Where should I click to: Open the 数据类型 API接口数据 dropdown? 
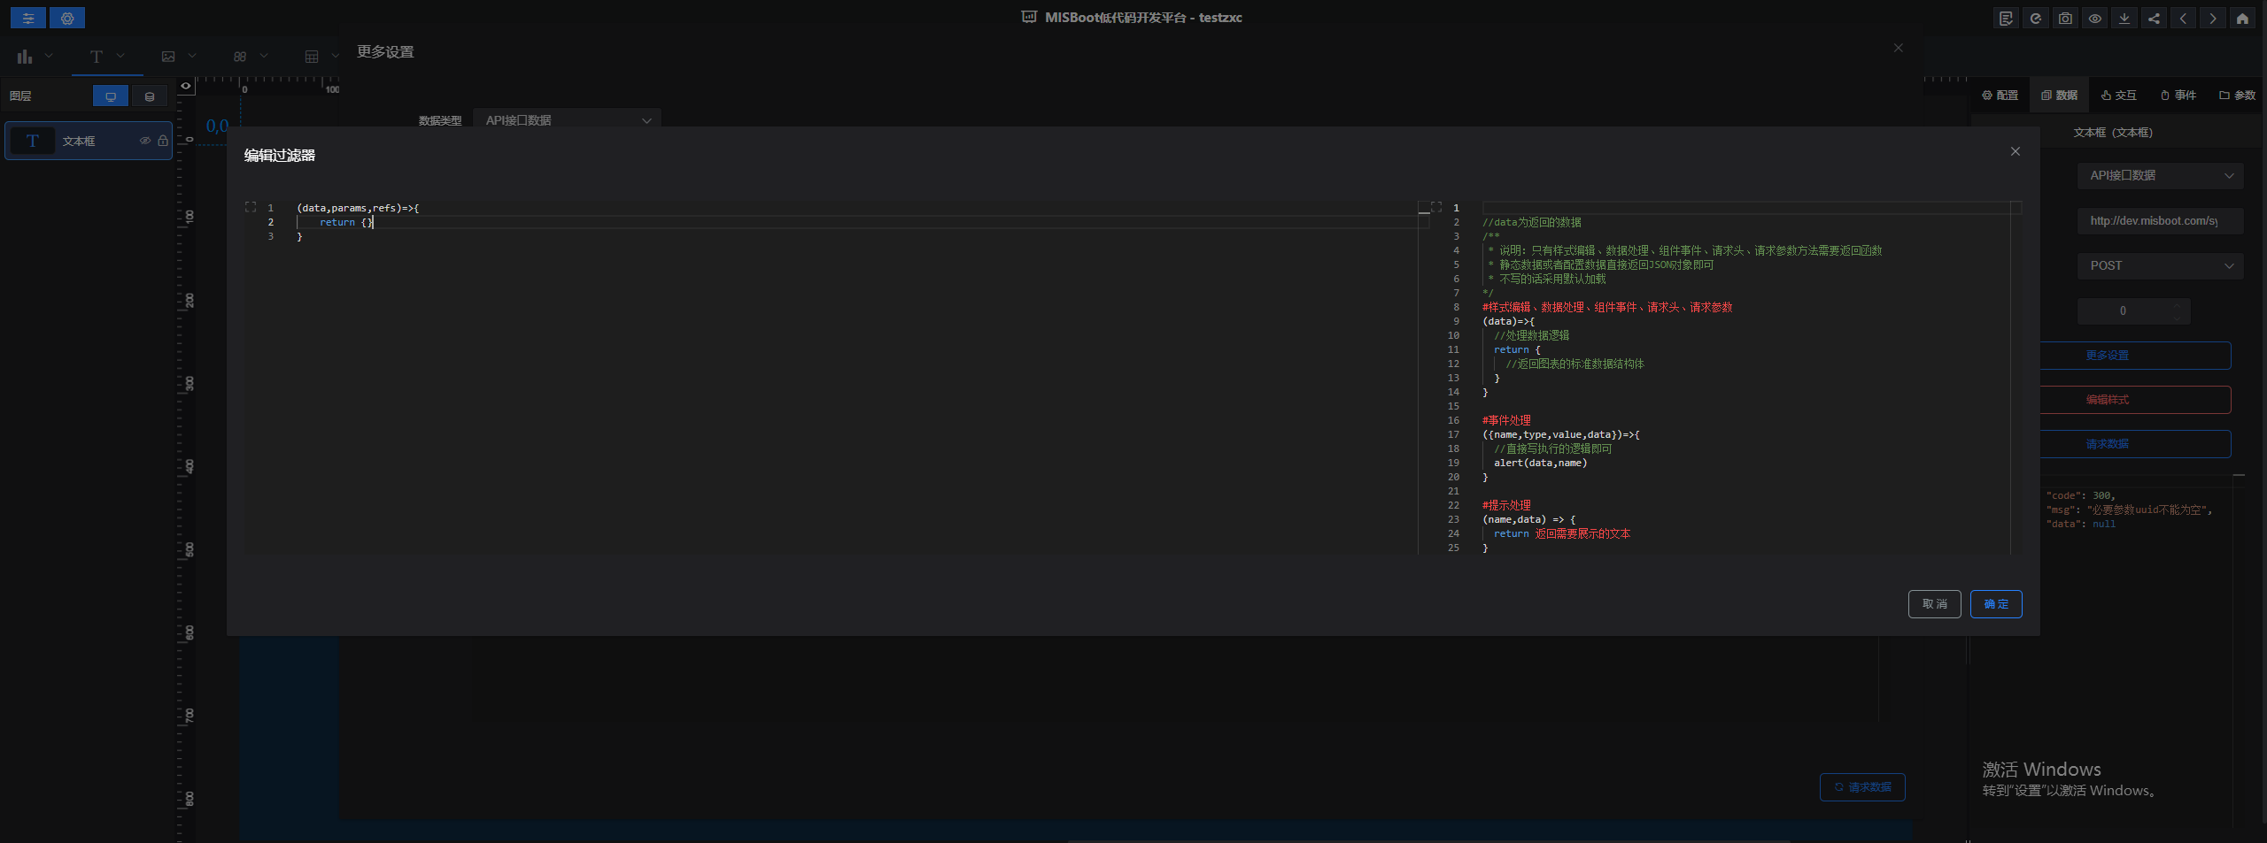pos(568,120)
